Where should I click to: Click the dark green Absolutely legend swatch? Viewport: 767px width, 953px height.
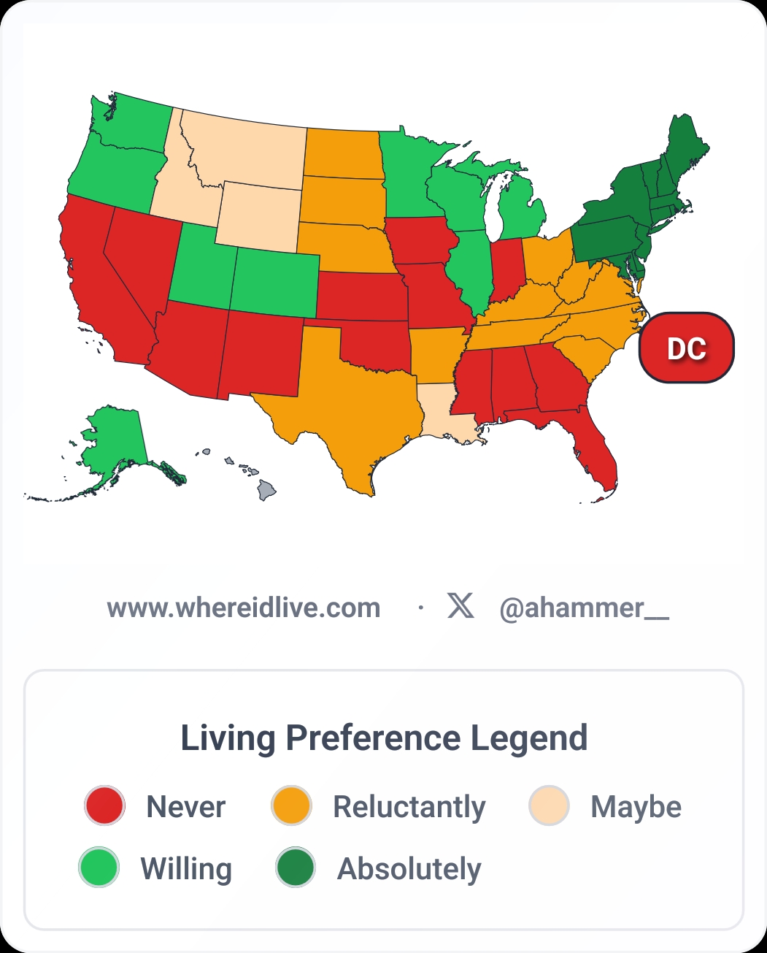pyautogui.click(x=296, y=868)
